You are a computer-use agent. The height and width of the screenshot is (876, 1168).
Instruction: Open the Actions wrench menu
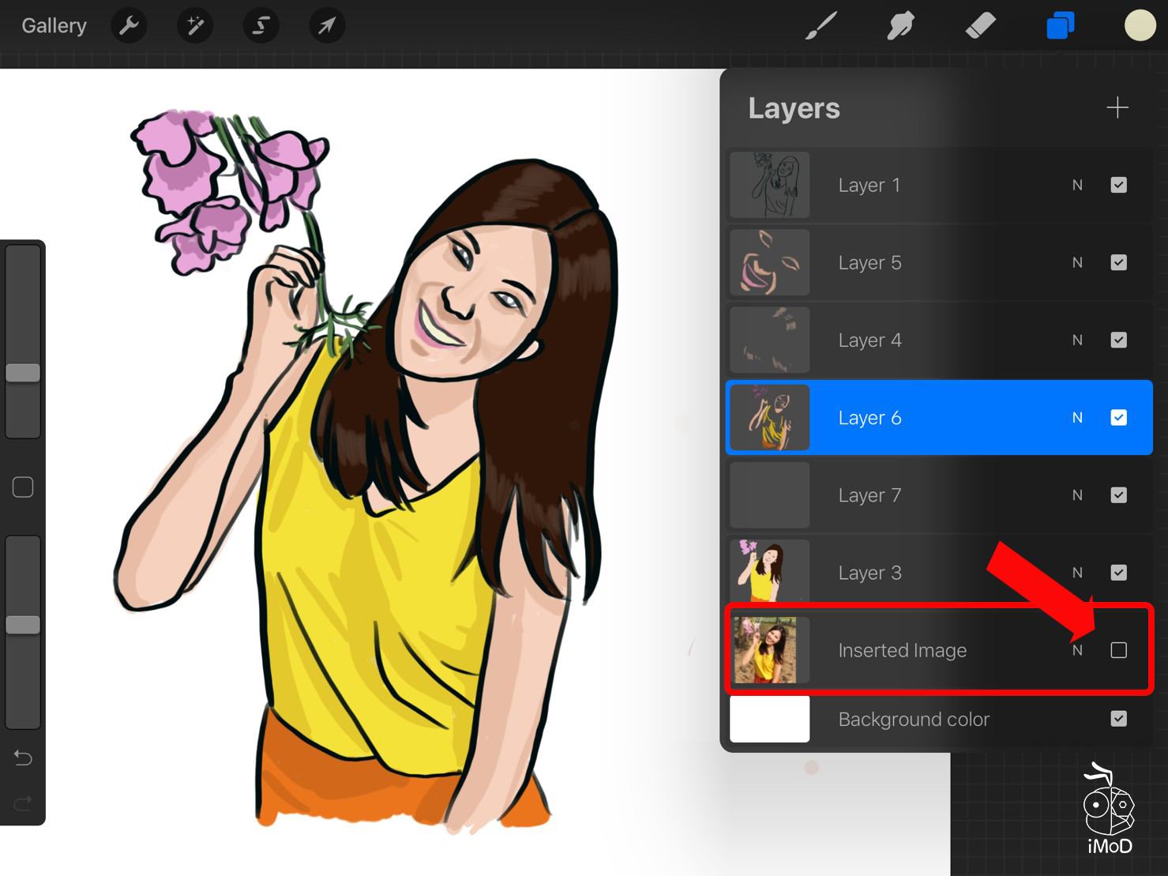point(129,26)
